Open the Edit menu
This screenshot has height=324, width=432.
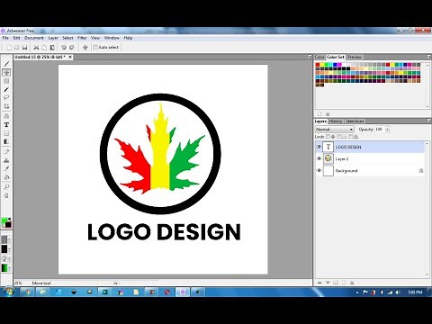point(16,38)
